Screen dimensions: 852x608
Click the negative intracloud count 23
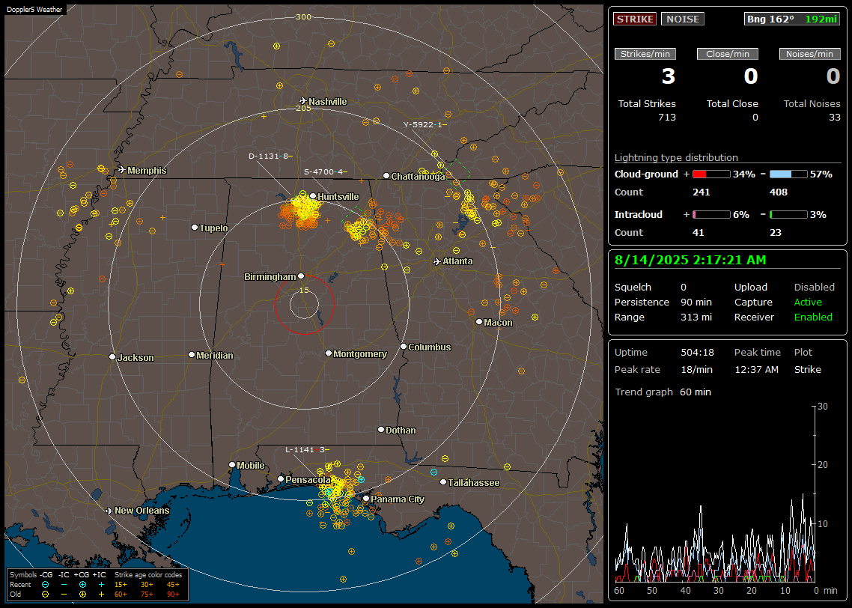[x=776, y=233]
